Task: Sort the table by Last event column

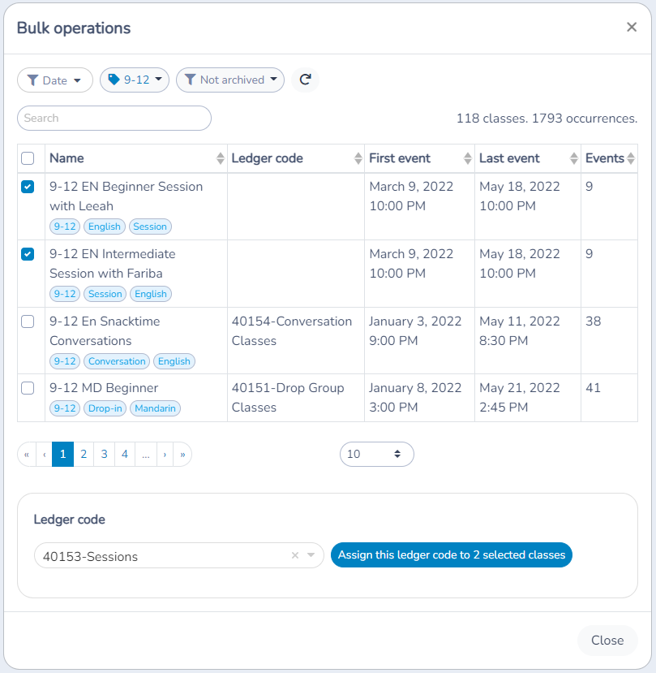Action: [573, 158]
